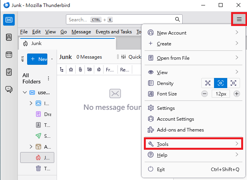Sort by attachment column icon
The width and height of the screenshot is (247, 180).
point(80,69)
